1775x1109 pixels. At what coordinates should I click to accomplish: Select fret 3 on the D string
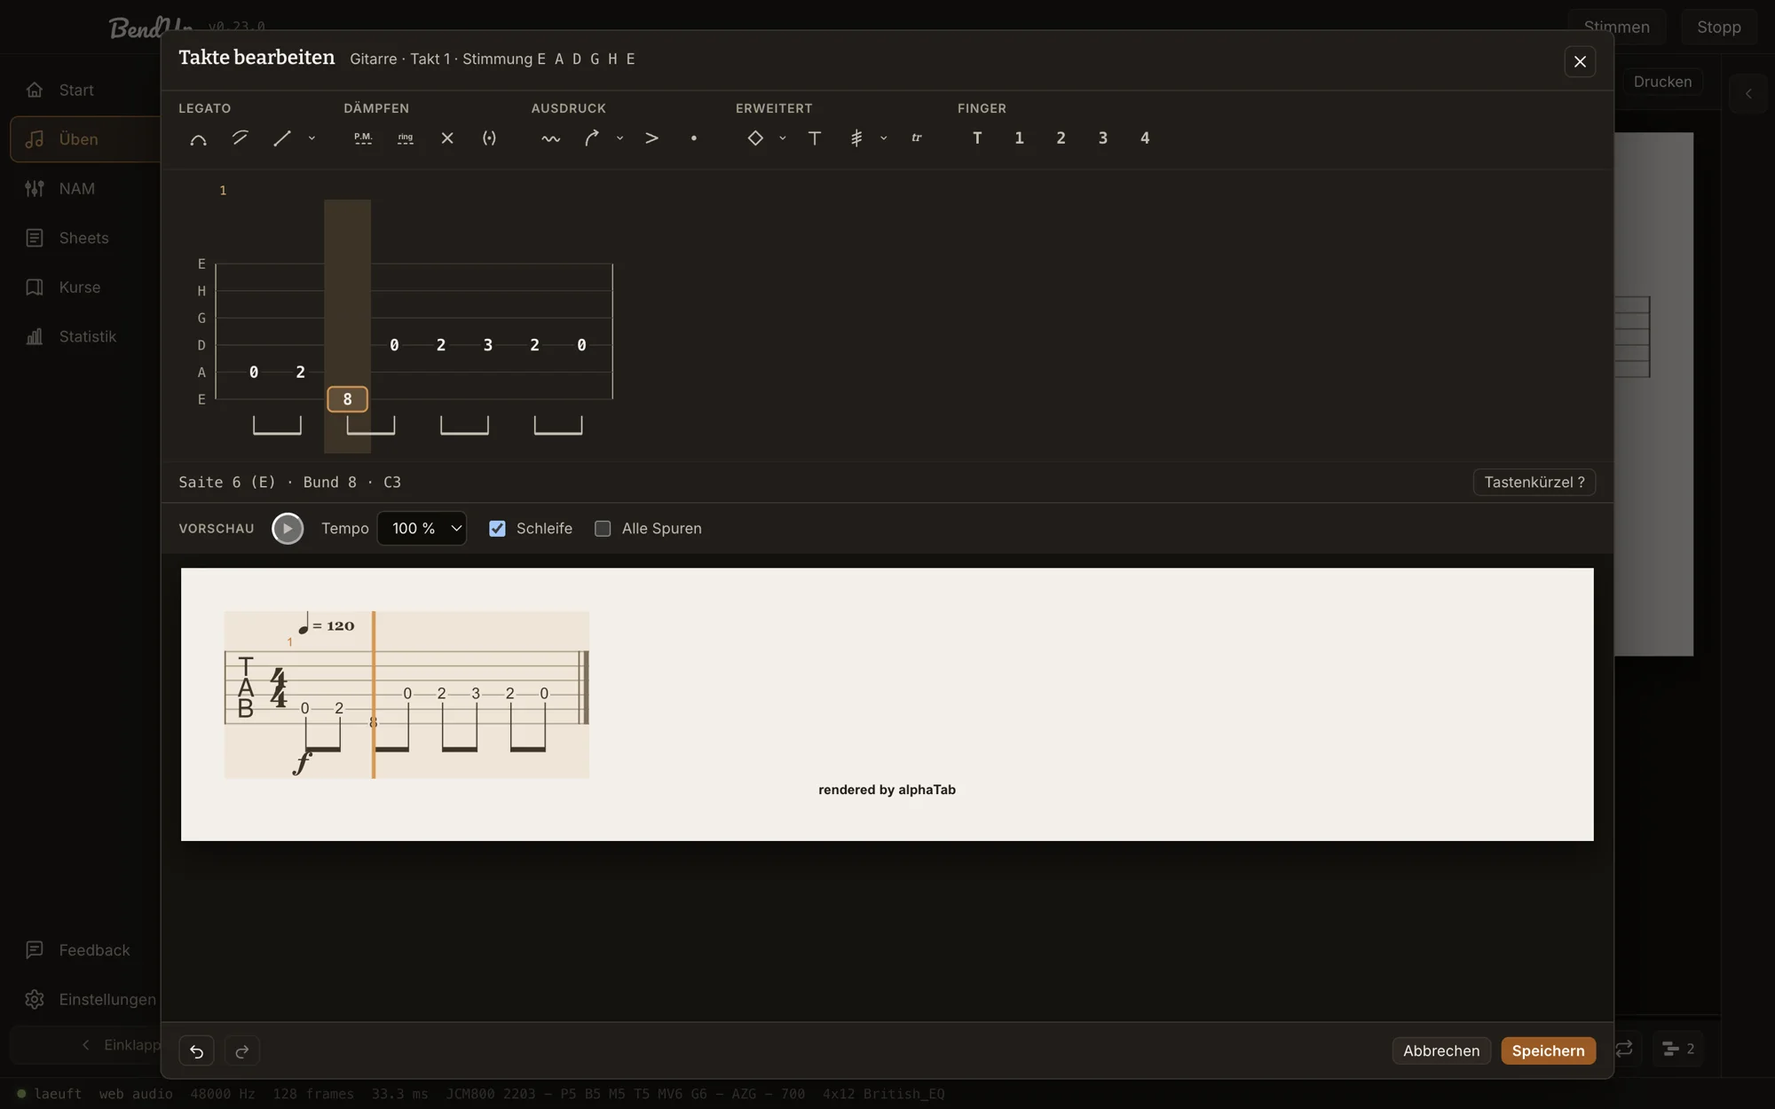[x=487, y=345]
